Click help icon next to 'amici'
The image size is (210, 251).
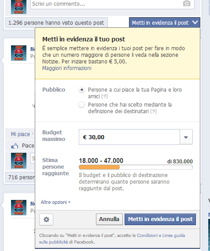point(104,96)
